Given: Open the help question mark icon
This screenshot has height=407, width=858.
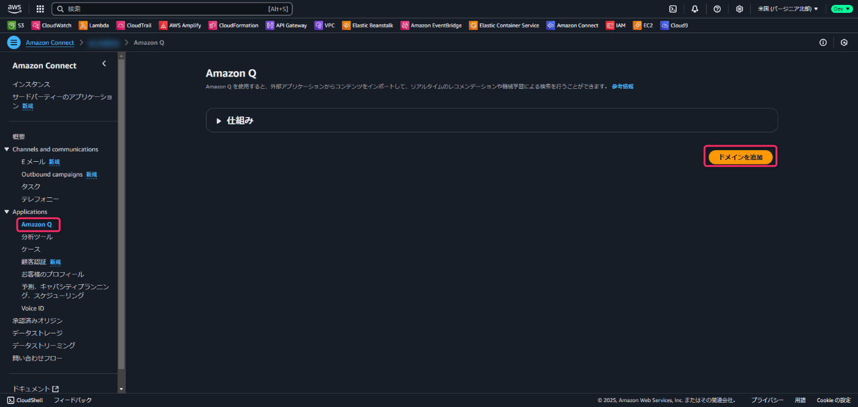Looking at the screenshot, I should [x=717, y=9].
